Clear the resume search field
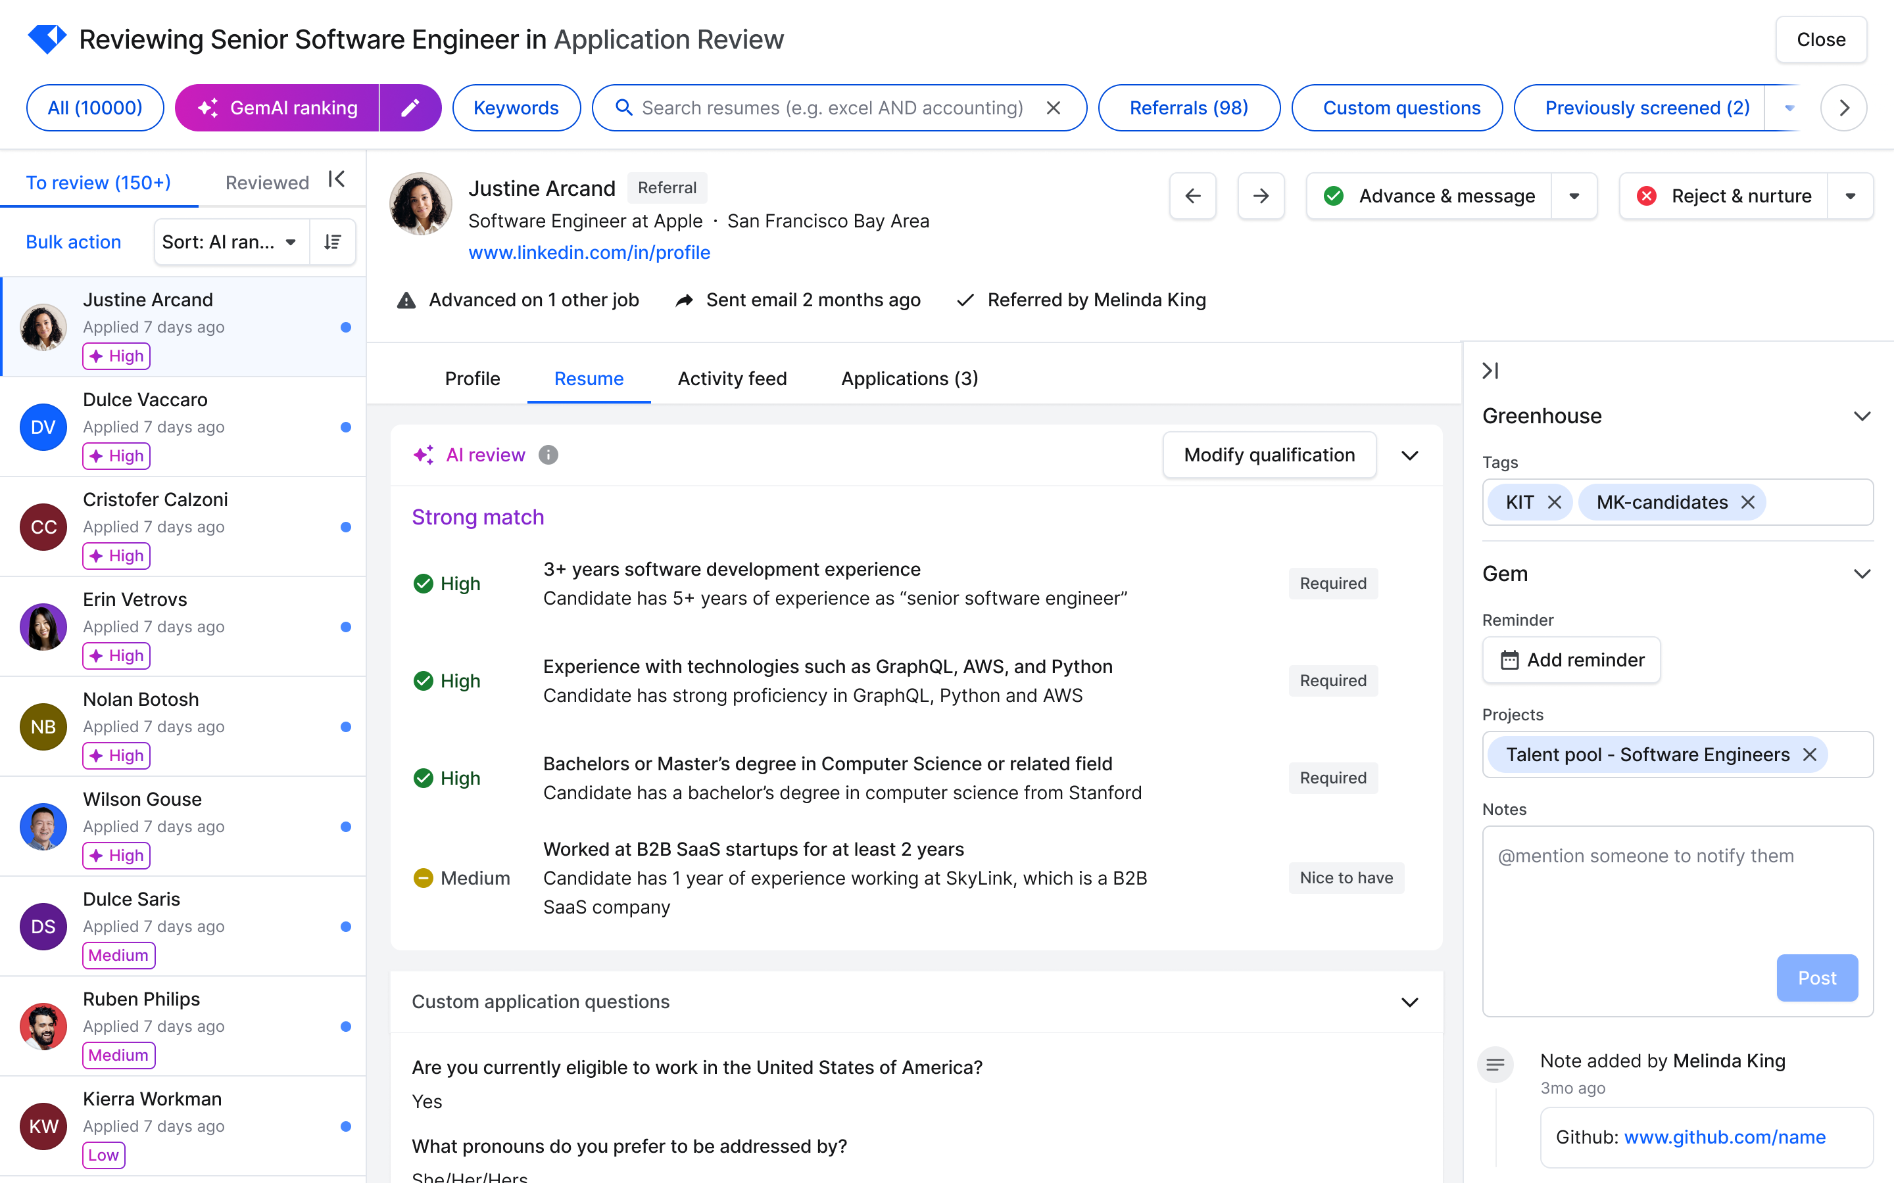This screenshot has width=1894, height=1183. point(1054,108)
